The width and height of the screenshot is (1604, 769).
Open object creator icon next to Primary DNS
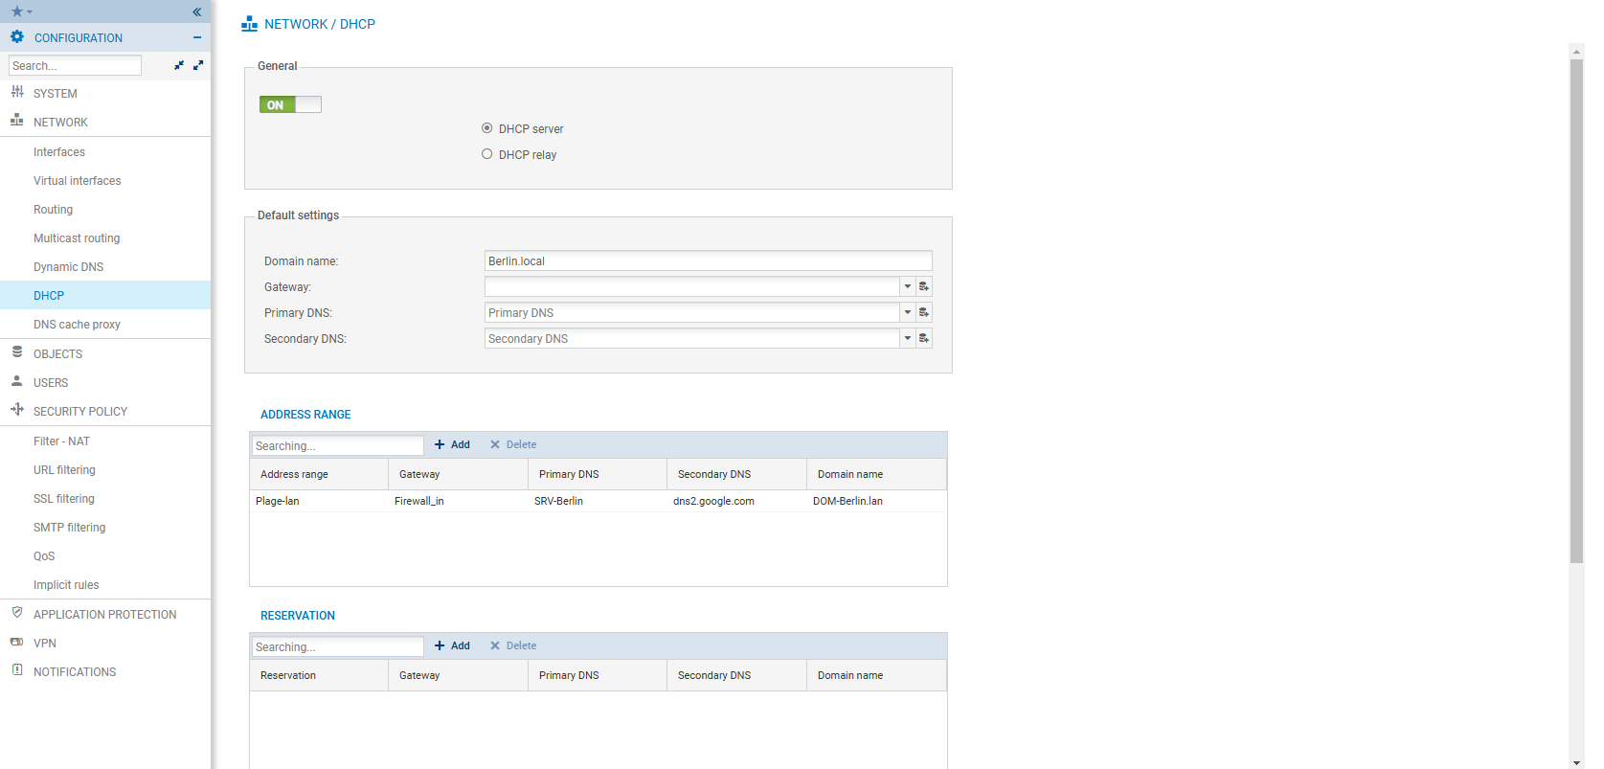pyautogui.click(x=924, y=312)
